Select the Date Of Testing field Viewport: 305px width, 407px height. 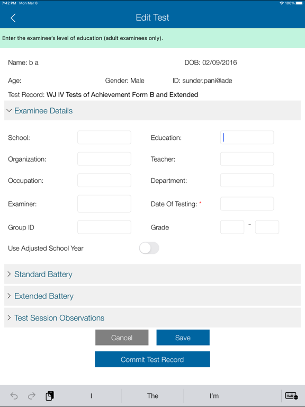tap(247, 203)
